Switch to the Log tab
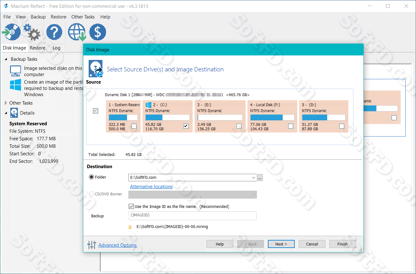This screenshot has width=416, height=274. pos(56,48)
